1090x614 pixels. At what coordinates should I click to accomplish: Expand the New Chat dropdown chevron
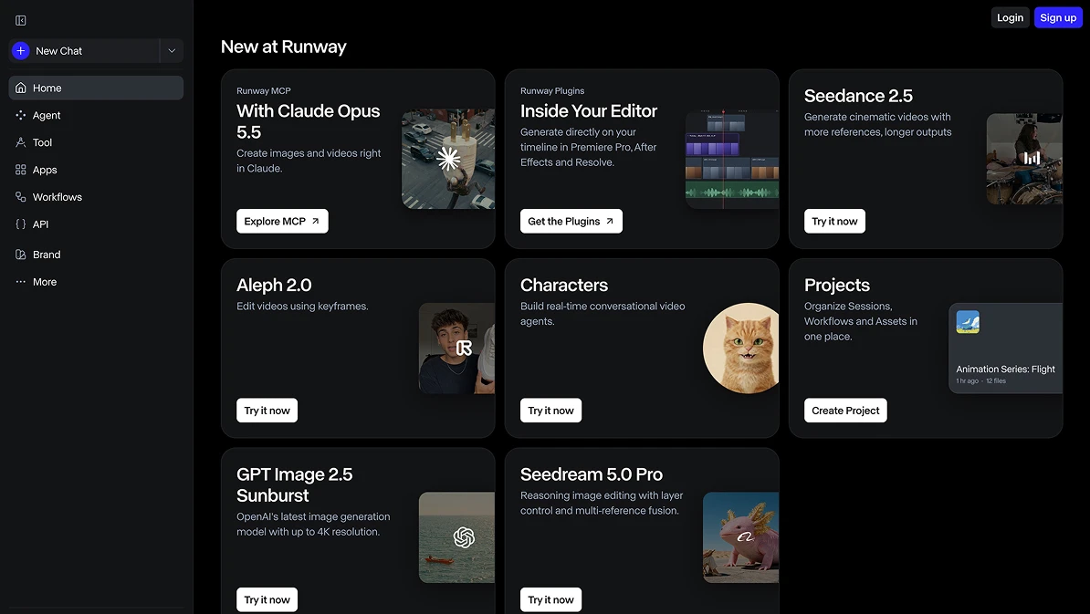tap(172, 51)
